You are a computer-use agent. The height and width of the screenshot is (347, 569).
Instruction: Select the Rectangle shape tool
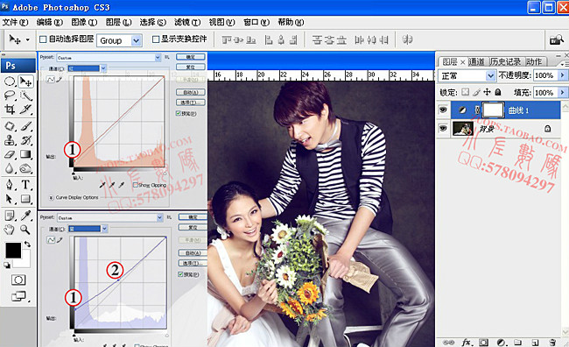(25, 199)
